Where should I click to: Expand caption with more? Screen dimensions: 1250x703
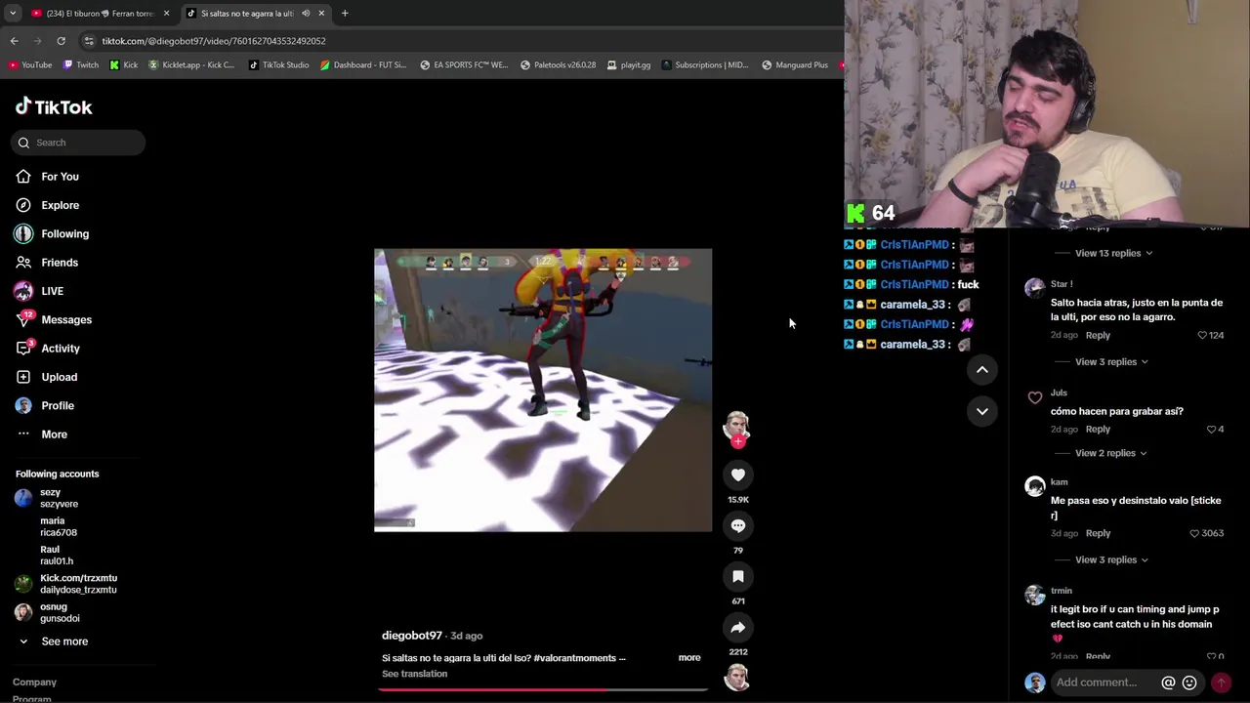click(689, 658)
